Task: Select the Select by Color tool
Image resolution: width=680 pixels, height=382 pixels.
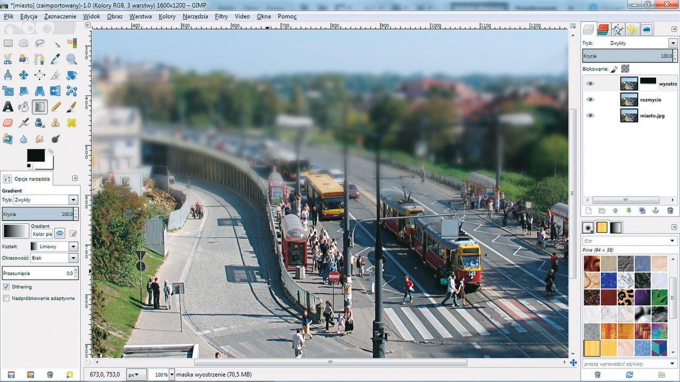Action: click(72, 44)
